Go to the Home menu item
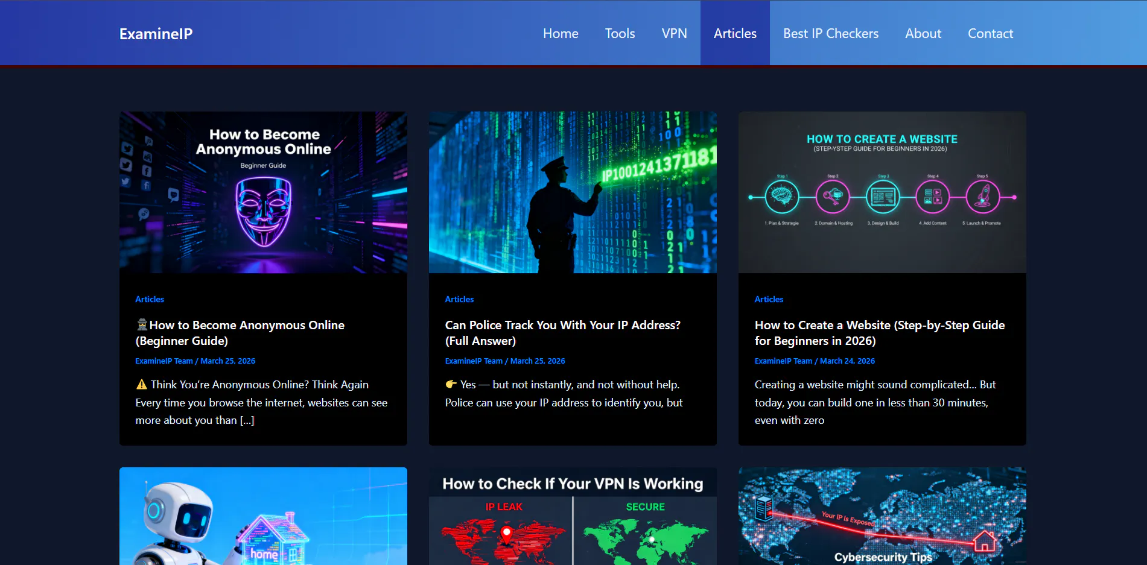1147x565 pixels. pyautogui.click(x=561, y=33)
